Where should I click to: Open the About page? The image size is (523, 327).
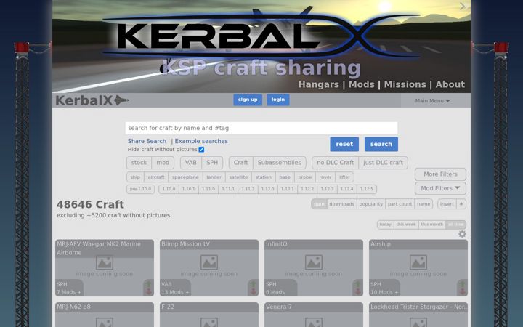[450, 84]
